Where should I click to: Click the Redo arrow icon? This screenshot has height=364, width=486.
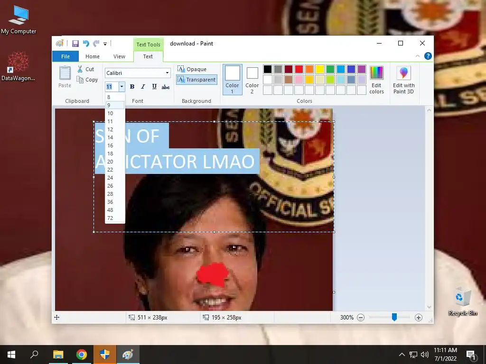[x=96, y=44]
